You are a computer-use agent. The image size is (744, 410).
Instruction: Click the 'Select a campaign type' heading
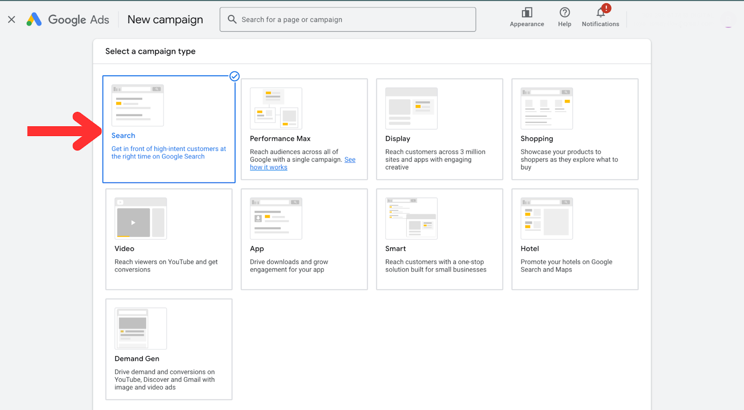[150, 51]
